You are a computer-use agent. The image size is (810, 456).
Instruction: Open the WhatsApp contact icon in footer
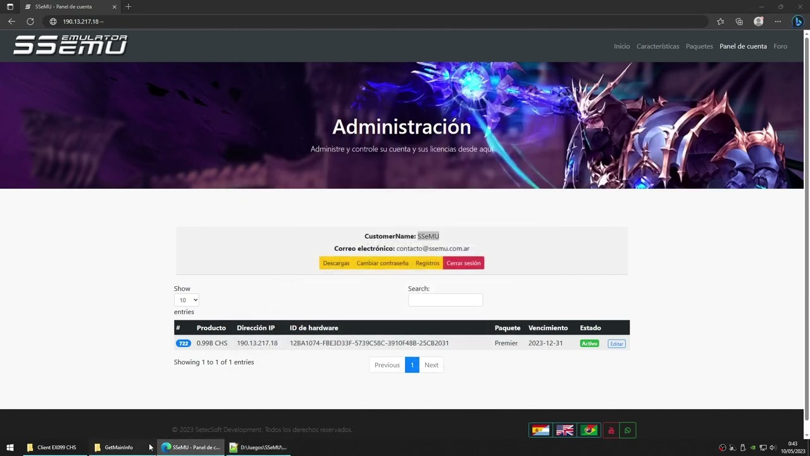point(628,431)
